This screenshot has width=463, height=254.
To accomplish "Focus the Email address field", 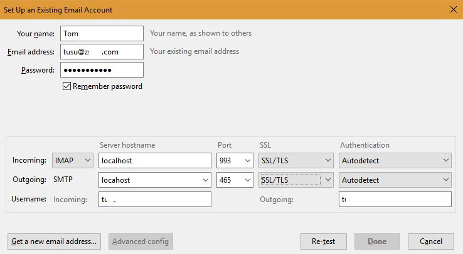I will tap(102, 51).
